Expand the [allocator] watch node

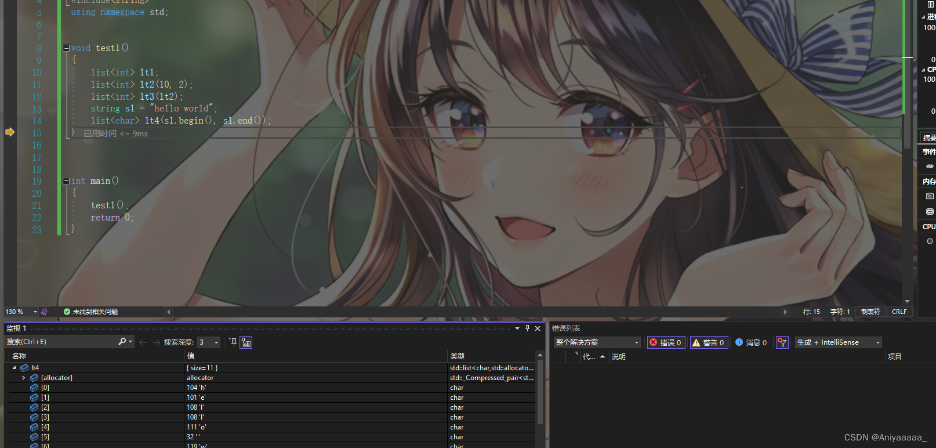coord(24,378)
